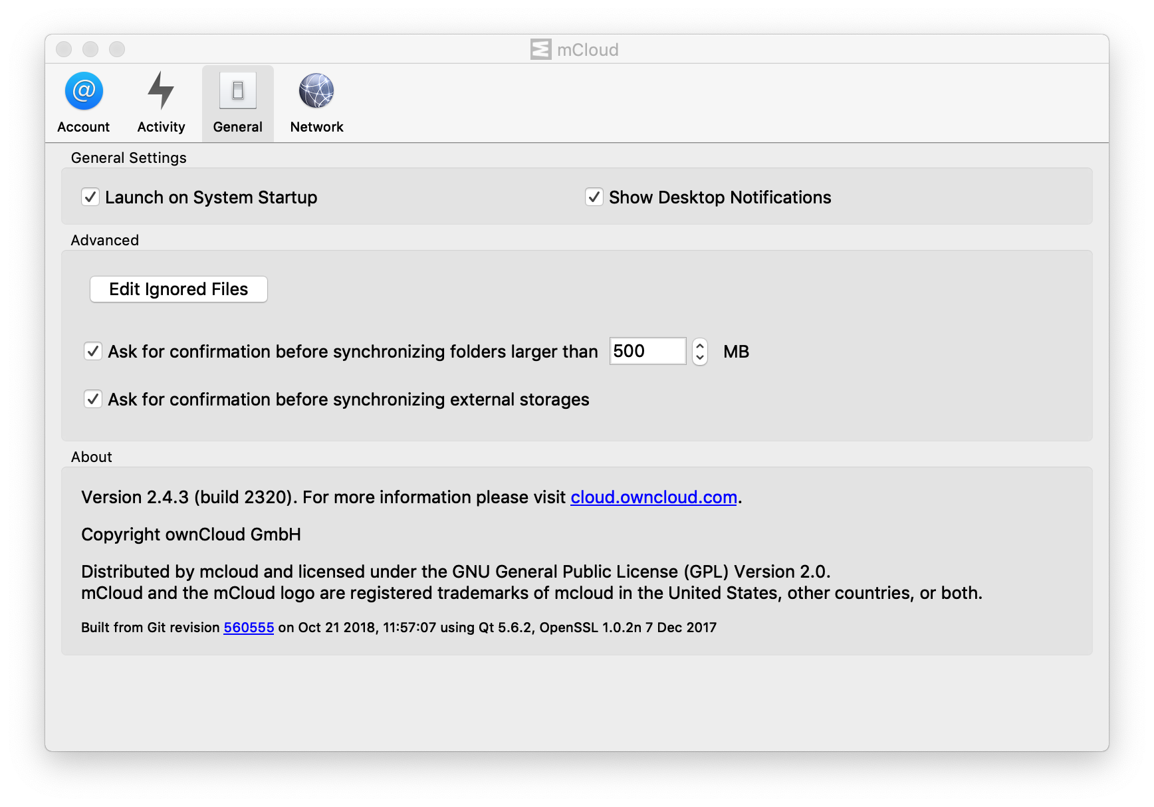Click the 'Oct 21 2018, 11:57:07' build date text
The image size is (1154, 807).
(x=367, y=628)
